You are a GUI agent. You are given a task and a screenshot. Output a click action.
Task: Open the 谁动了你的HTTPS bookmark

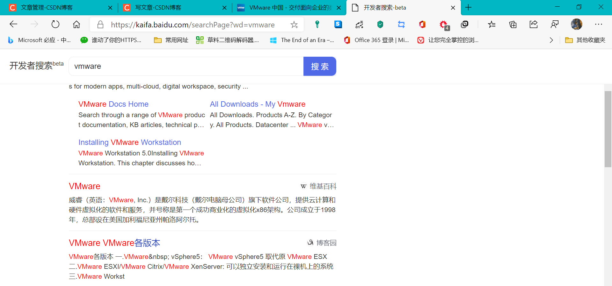click(x=111, y=40)
